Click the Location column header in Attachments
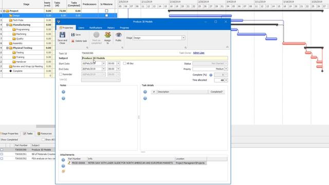Screen dimensions: 329x185 191,159
